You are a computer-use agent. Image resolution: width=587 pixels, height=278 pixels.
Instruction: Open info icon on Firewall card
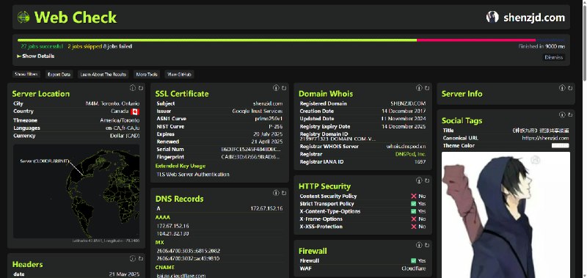tap(419, 245)
